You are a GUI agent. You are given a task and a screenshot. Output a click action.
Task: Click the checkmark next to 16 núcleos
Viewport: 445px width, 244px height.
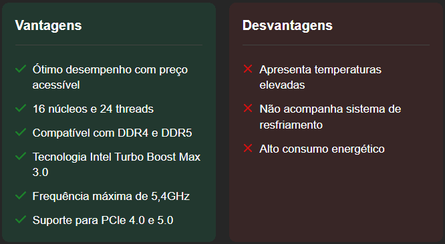[21, 108]
